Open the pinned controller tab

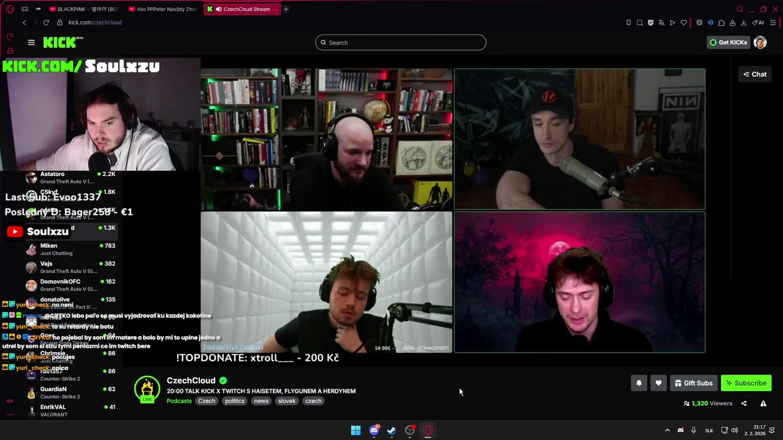(24, 9)
